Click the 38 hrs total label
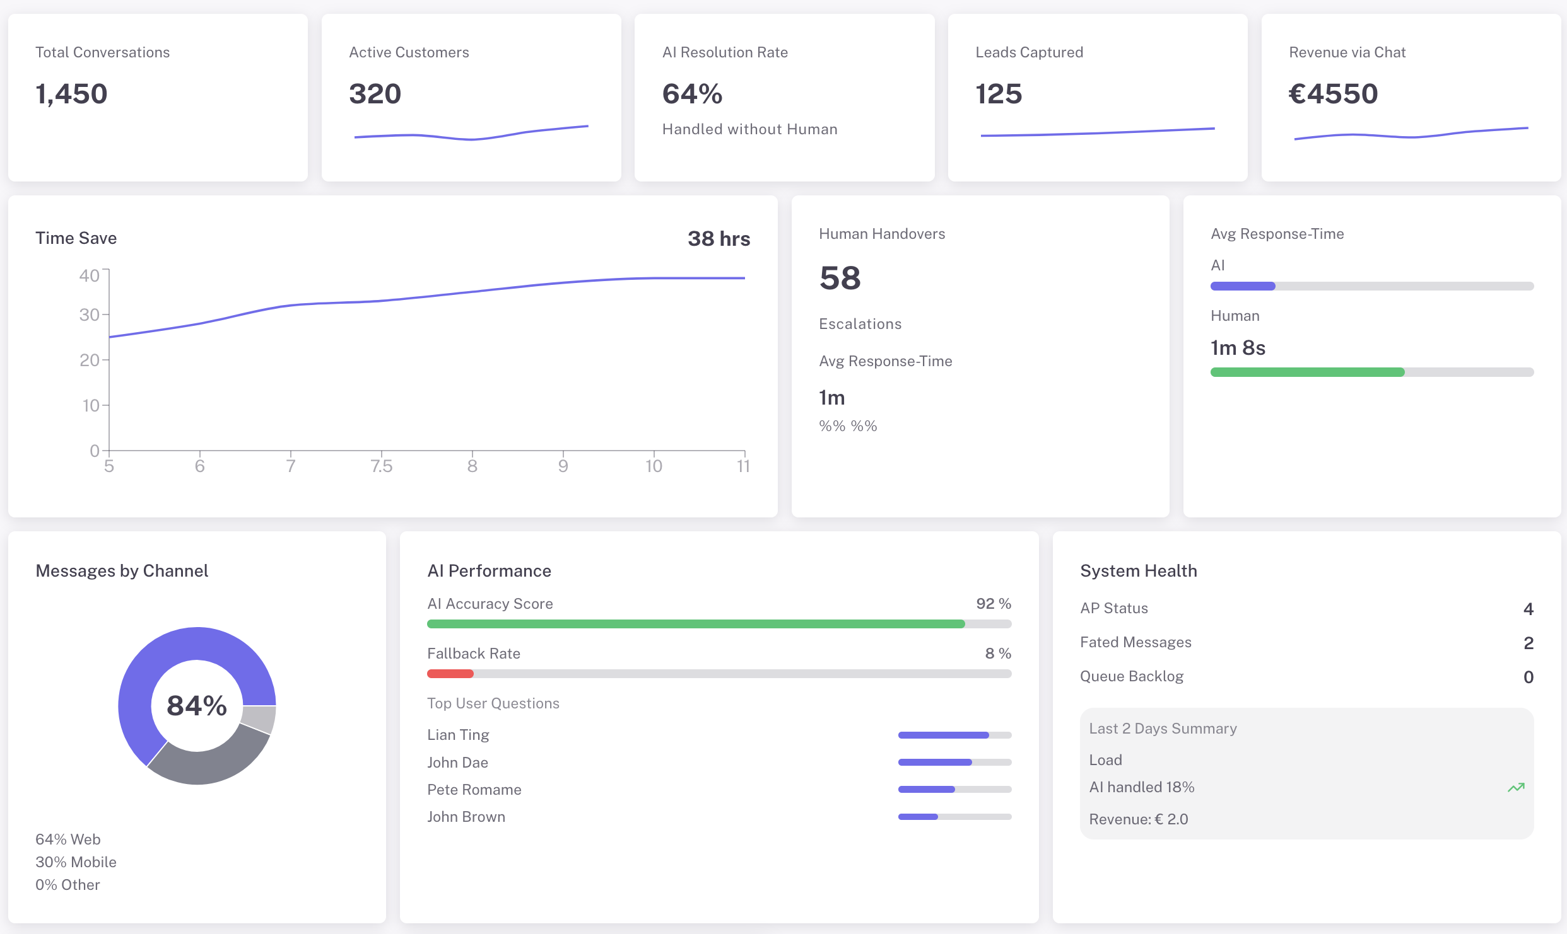The image size is (1567, 934). (718, 239)
